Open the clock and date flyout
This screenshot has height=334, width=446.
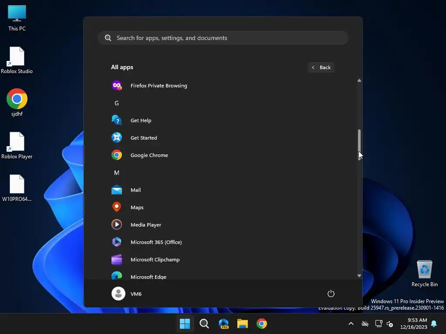tap(414, 324)
